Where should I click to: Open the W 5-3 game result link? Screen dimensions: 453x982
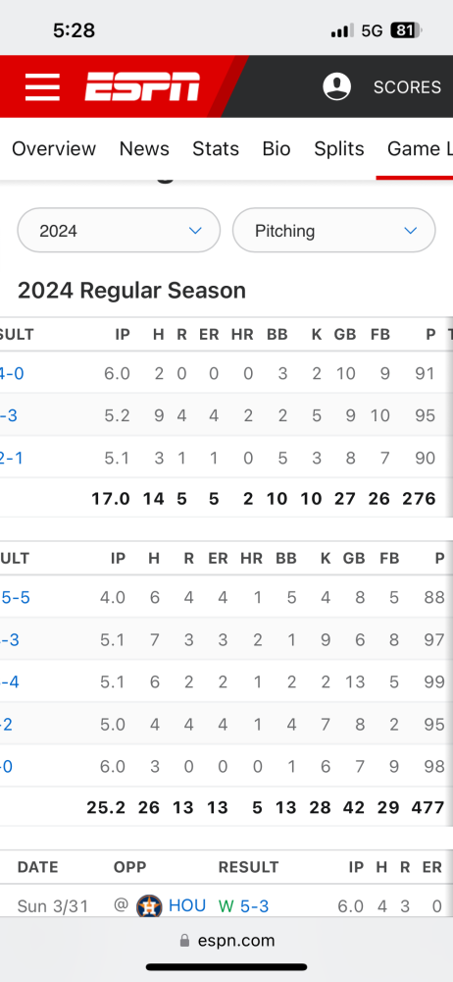click(243, 906)
